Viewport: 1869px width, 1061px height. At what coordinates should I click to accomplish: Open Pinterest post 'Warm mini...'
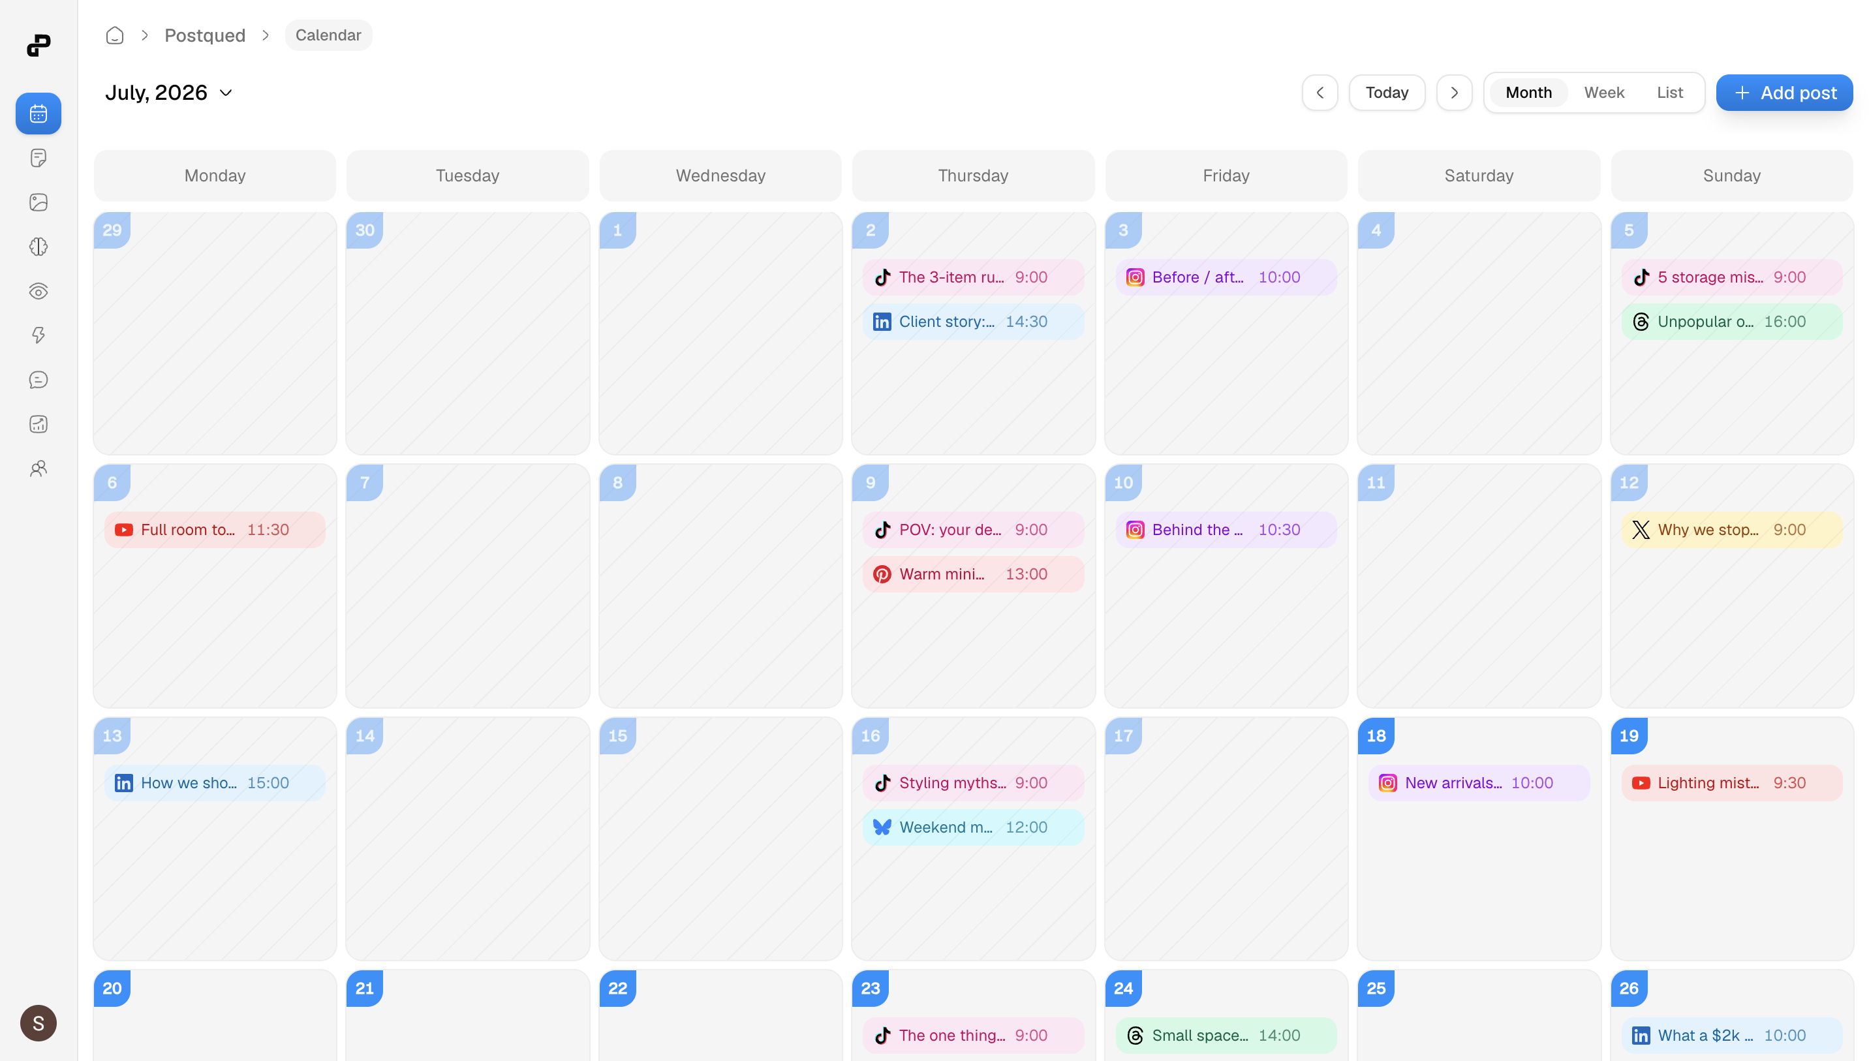point(973,574)
